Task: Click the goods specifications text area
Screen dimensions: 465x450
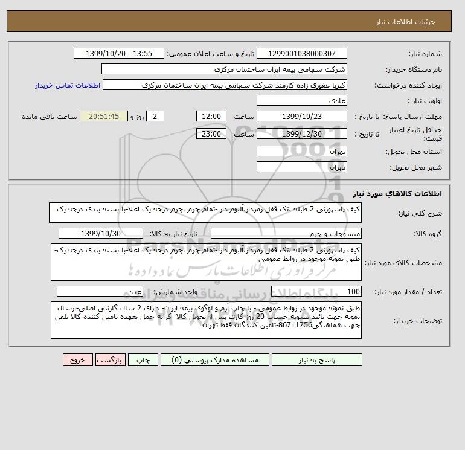Action: (206, 262)
